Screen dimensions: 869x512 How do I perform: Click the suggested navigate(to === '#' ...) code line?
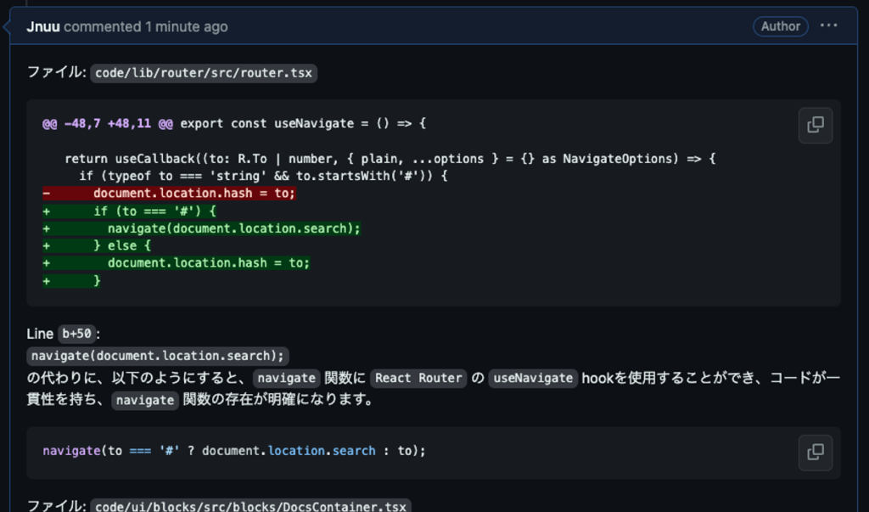234,450
